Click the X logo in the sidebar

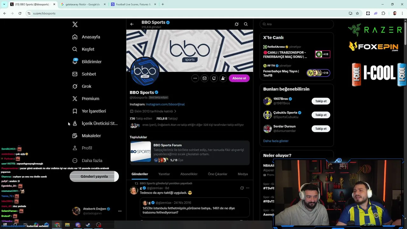tap(75, 24)
